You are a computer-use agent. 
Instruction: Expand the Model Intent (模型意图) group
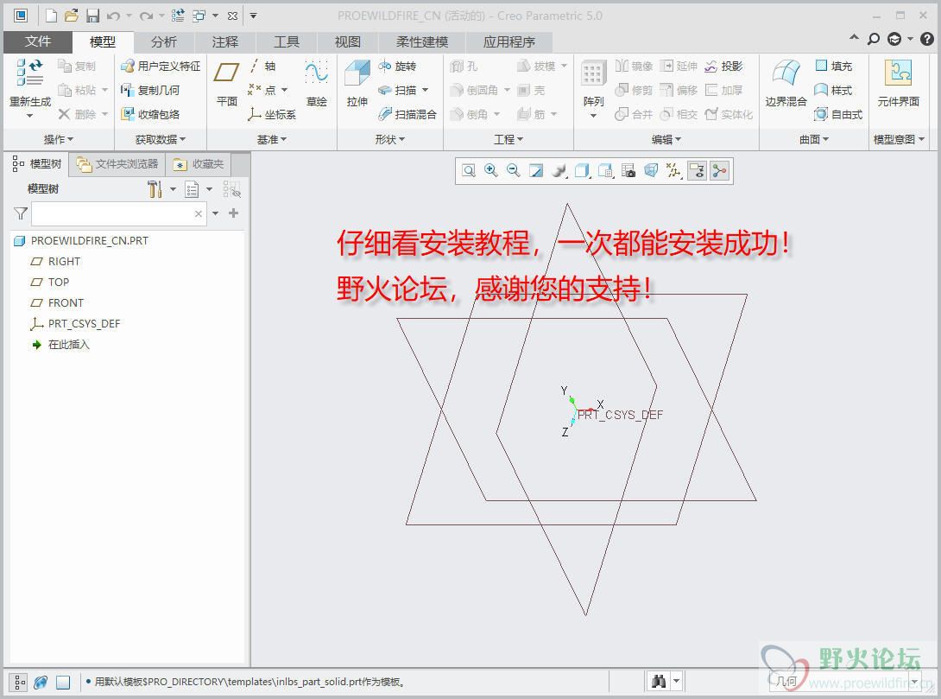point(899,139)
